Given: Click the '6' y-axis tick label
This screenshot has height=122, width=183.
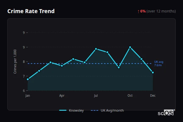Looking at the screenshot, I should pyautogui.click(x=24, y=91).
